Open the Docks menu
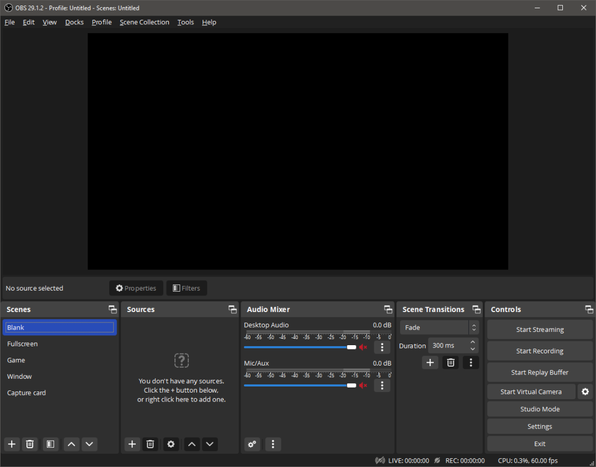596x467 pixels. pyautogui.click(x=74, y=22)
